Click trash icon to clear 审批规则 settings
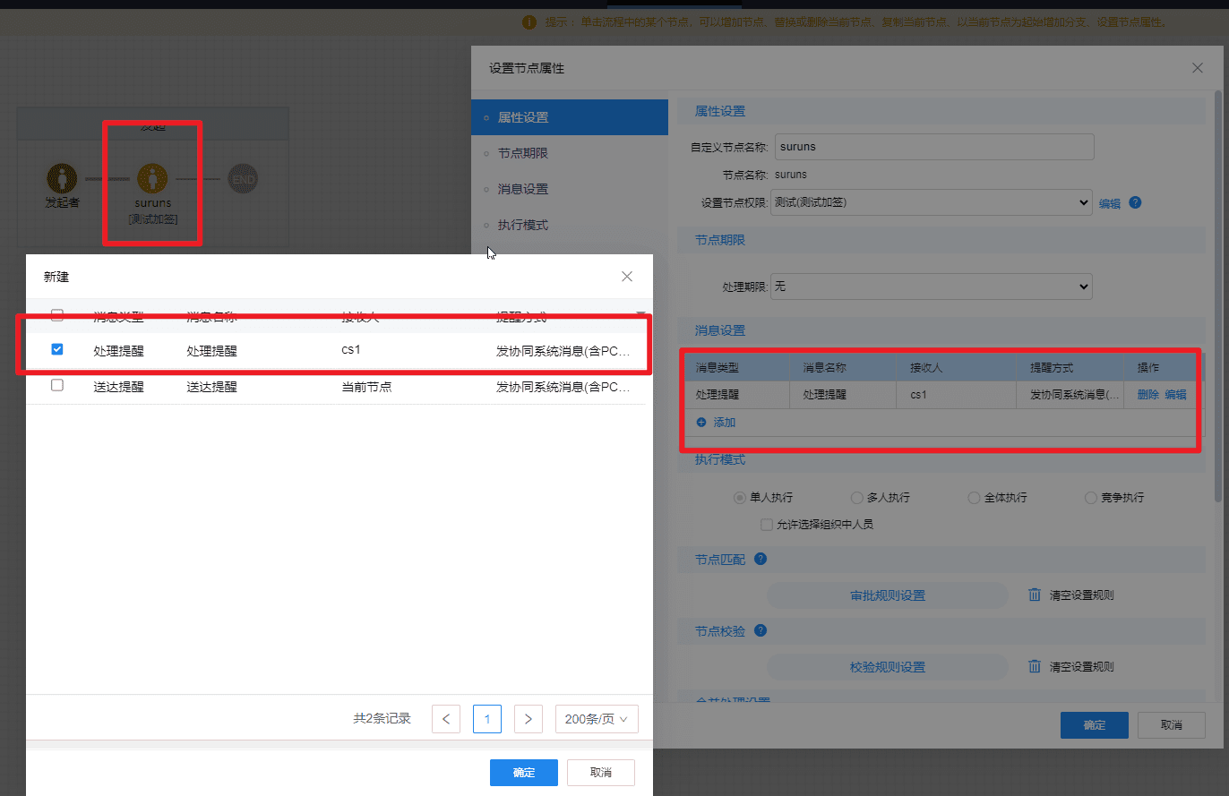This screenshot has height=796, width=1229. [x=1035, y=595]
